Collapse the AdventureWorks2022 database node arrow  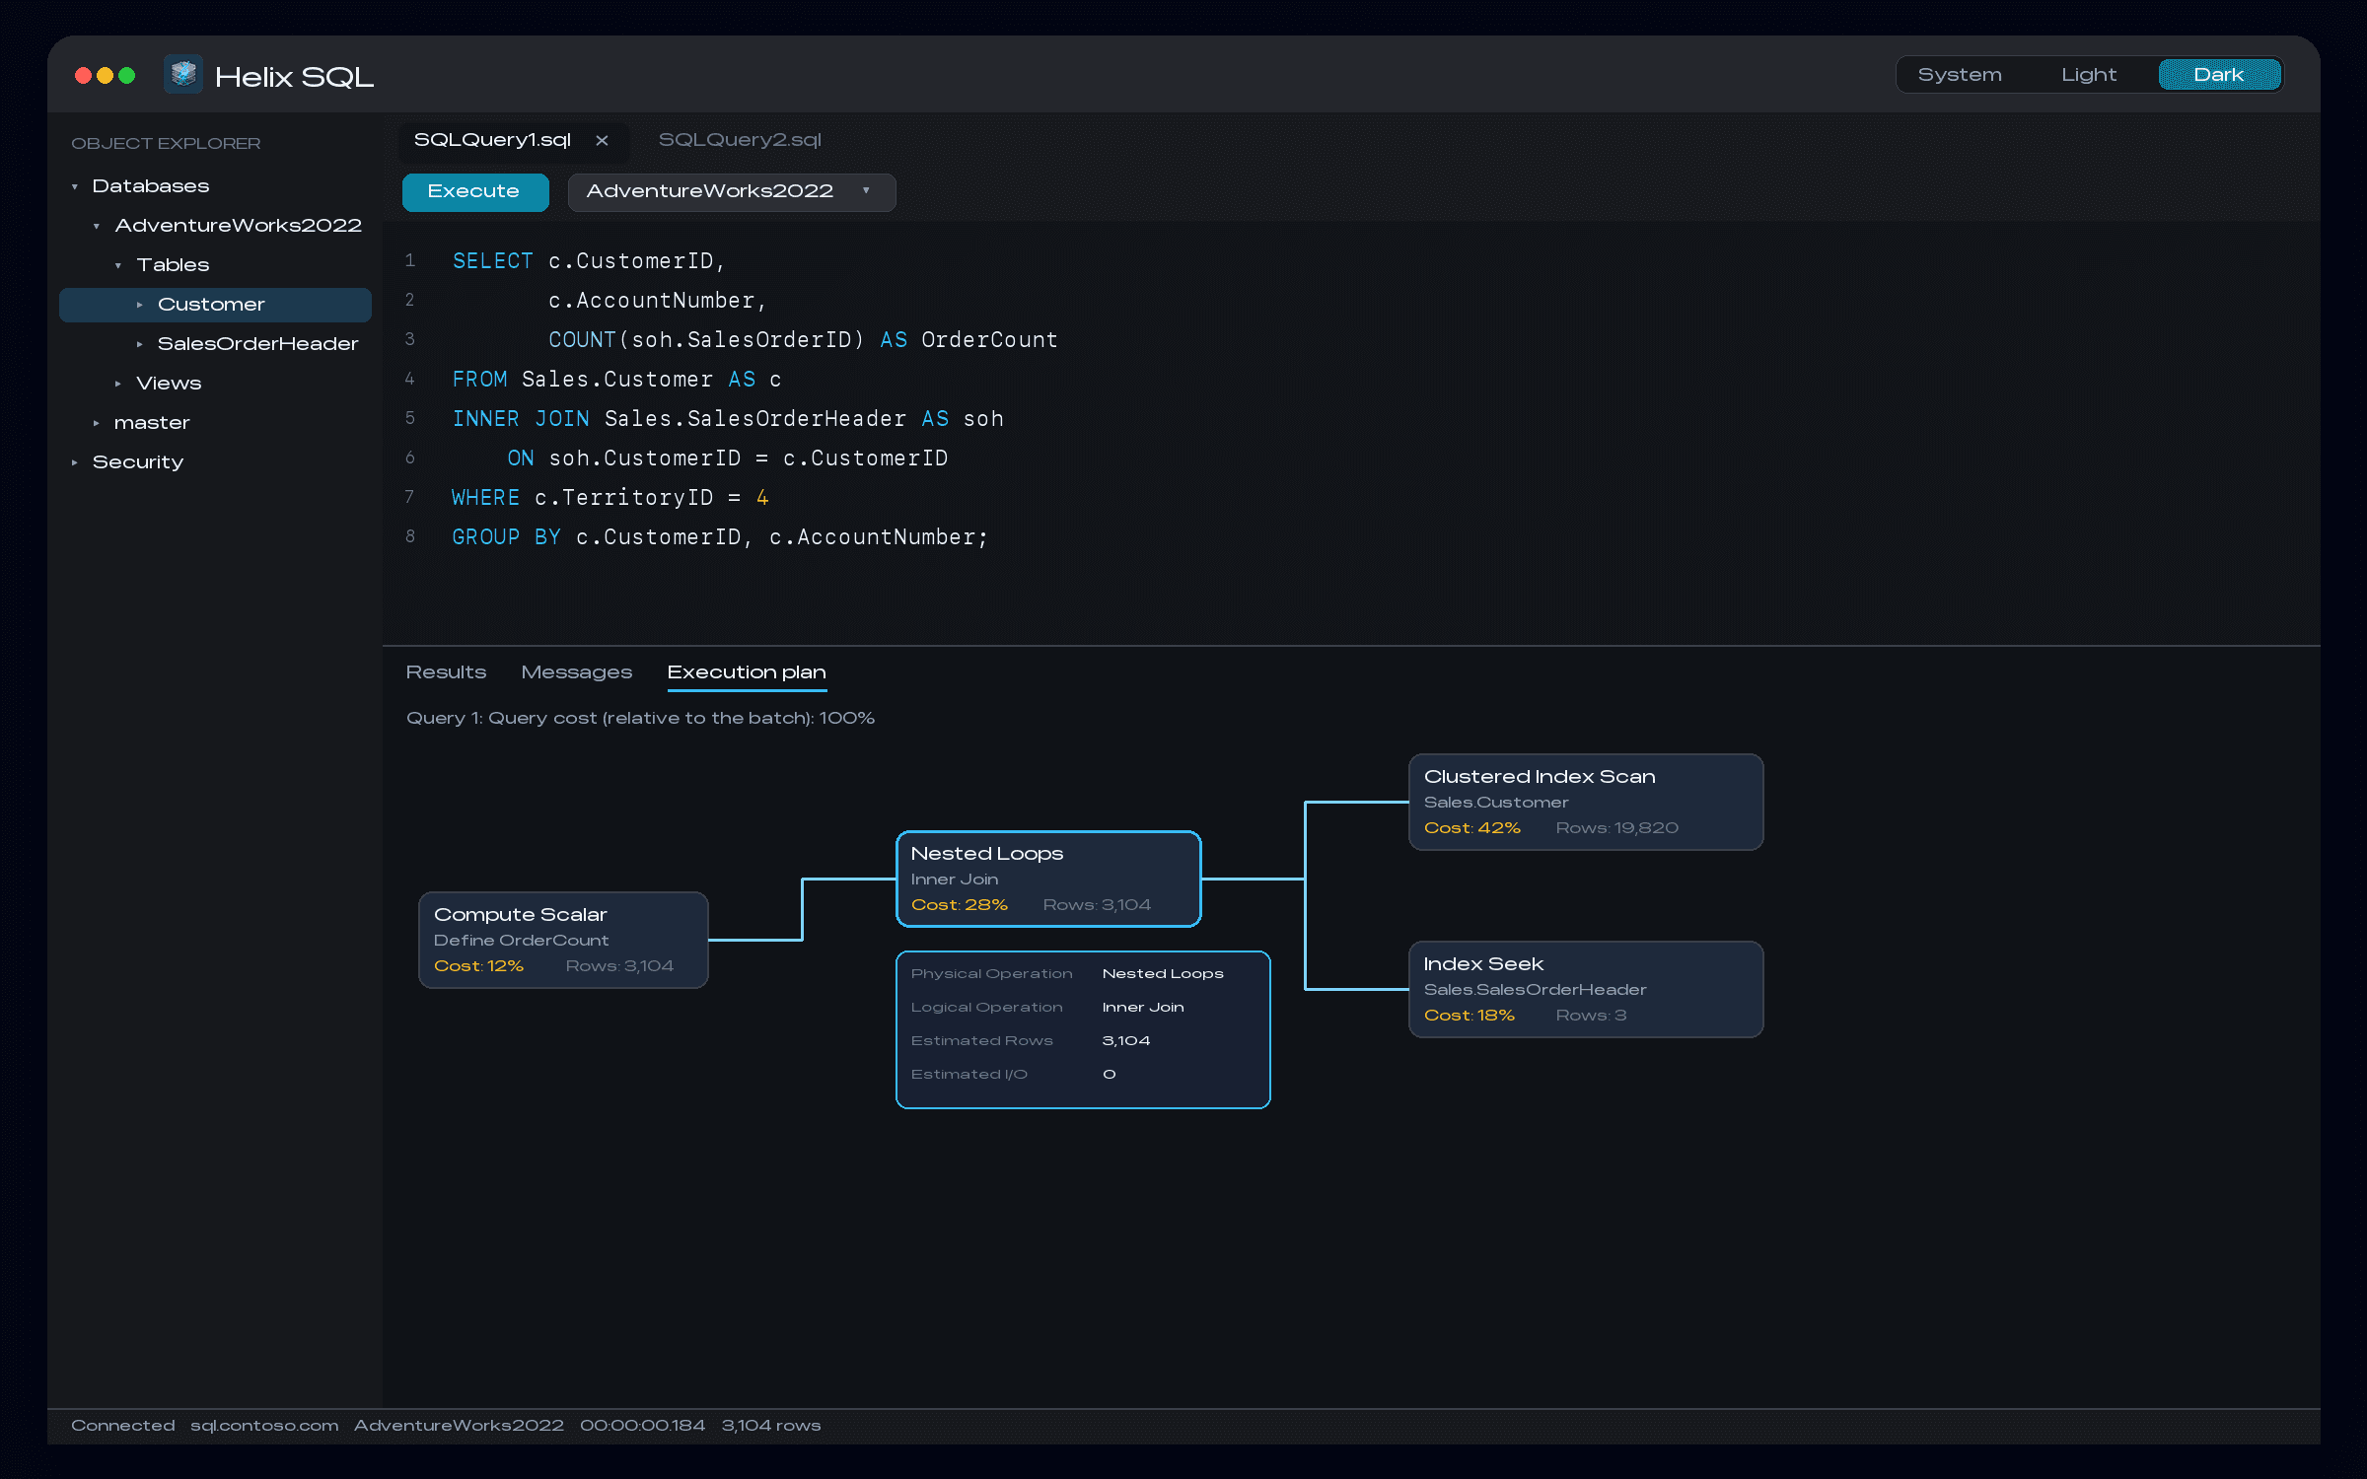click(97, 226)
